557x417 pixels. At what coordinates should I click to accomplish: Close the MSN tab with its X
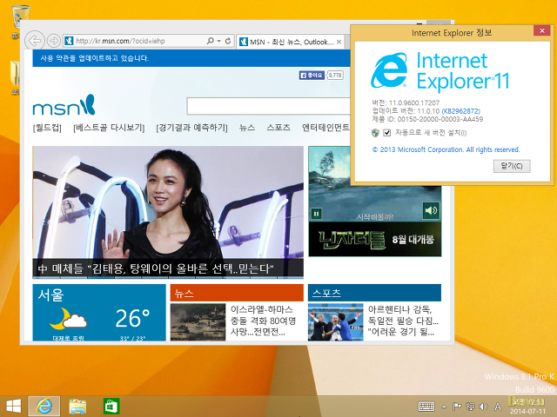[339, 42]
